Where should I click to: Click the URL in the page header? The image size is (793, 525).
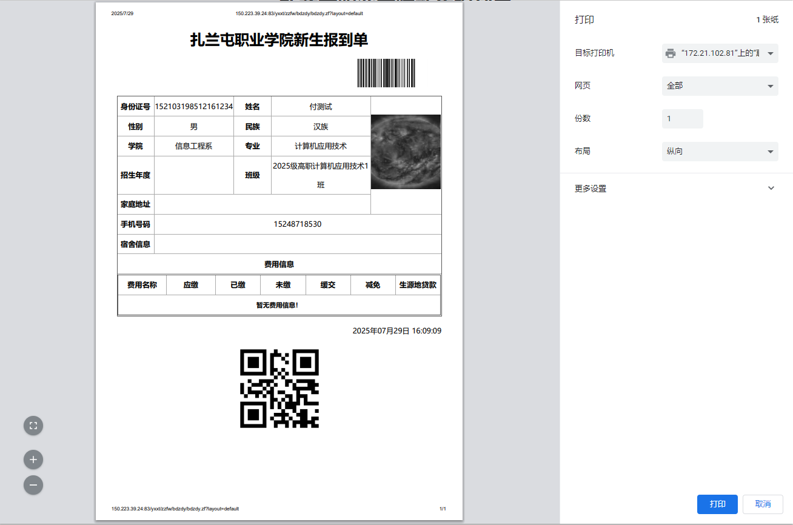[299, 13]
